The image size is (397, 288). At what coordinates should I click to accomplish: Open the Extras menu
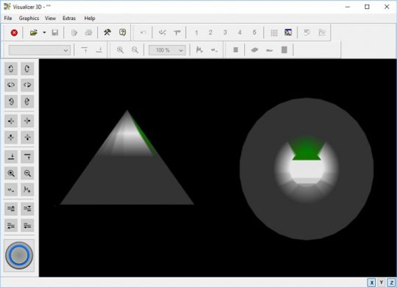[x=69, y=18]
